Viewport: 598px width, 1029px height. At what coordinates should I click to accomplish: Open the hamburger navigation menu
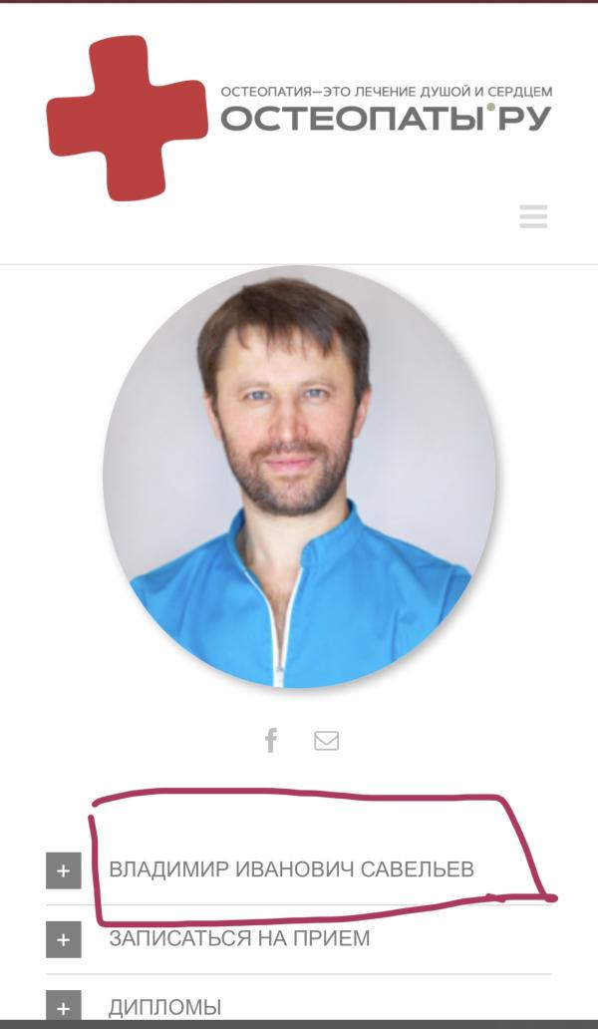pyautogui.click(x=533, y=216)
